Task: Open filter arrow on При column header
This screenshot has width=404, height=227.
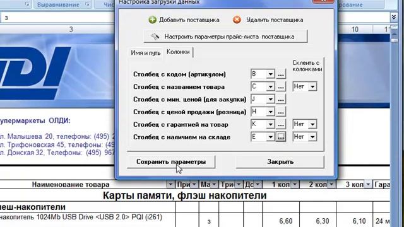Action: pos(194,184)
